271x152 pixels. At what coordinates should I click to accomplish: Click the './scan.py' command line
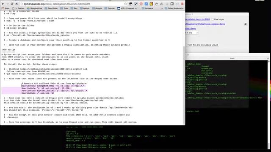click(11, 117)
